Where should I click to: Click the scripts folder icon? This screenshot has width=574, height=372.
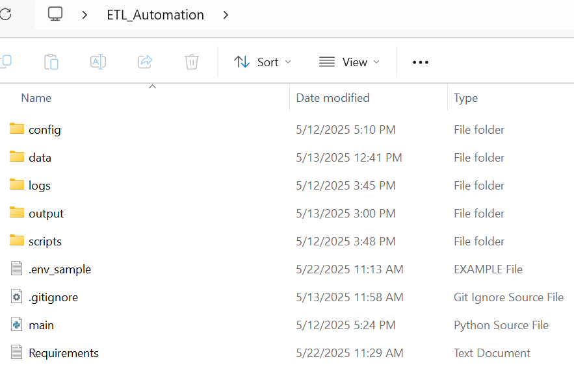[x=17, y=240]
